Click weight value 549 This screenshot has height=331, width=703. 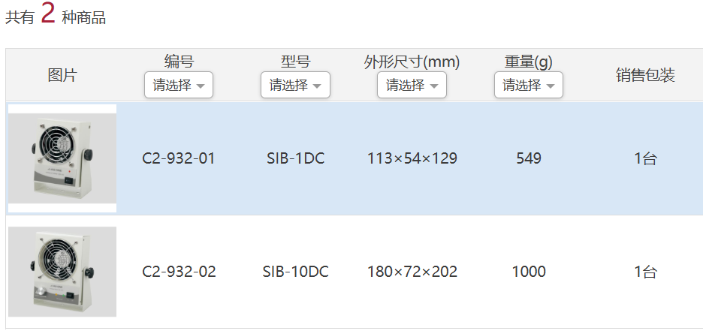pyautogui.click(x=529, y=158)
